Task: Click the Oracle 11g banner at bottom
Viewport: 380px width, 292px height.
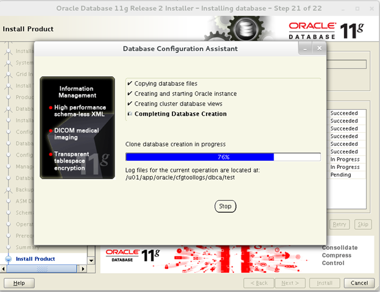Action: pos(237,259)
